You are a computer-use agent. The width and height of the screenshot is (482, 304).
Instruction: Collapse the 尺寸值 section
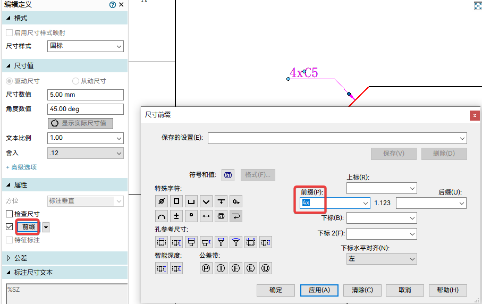coord(9,65)
